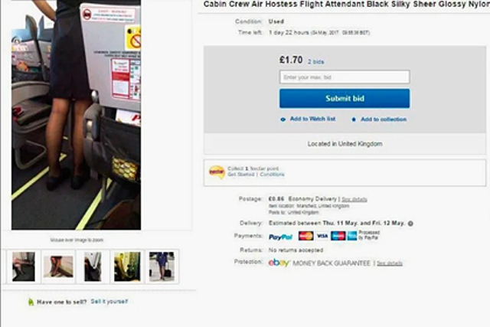
Task: Open Nectar Conditions link
Action: pos(273,175)
